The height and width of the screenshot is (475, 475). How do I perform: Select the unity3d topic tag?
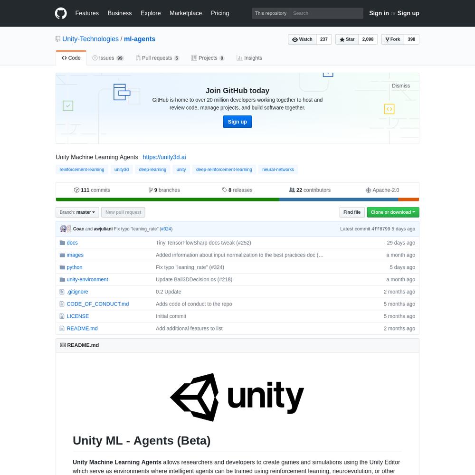coord(122,170)
